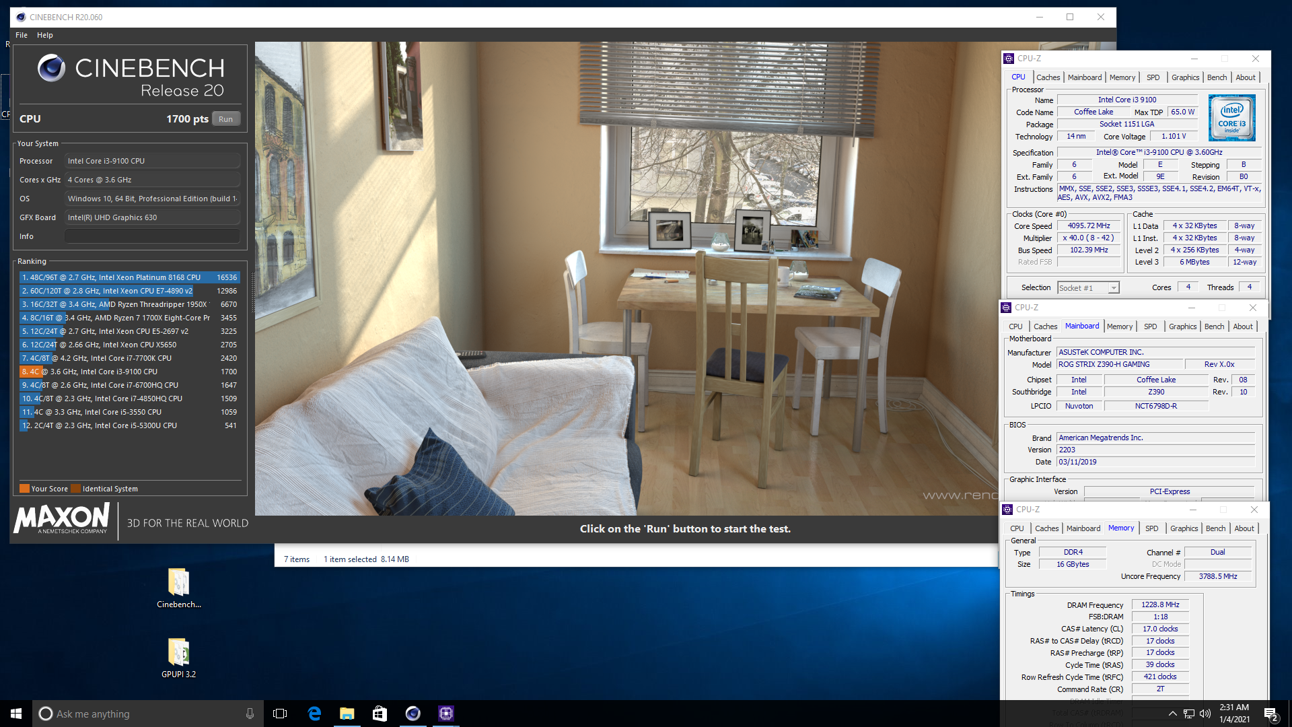Switch middle CPU-Z window to CPU tab
This screenshot has width=1292, height=727.
coord(1015,326)
